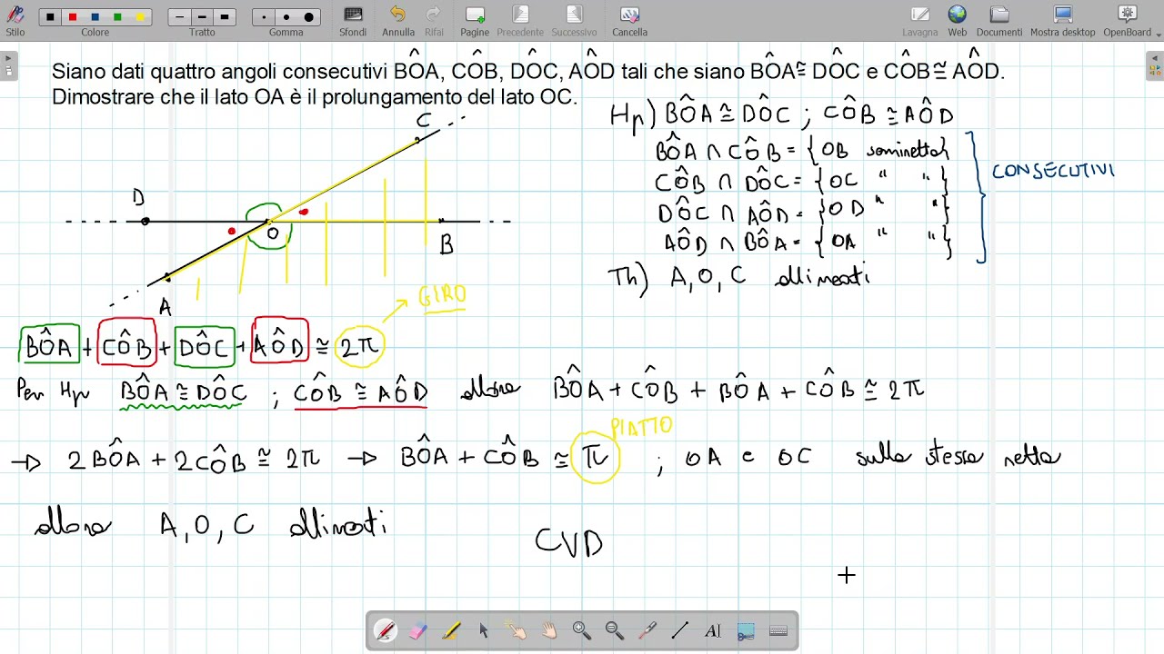
Task: Select the small eraser size
Action: pos(264,17)
